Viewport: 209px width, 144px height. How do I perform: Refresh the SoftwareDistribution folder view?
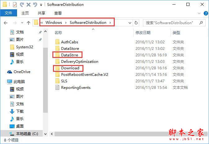[x=136, y=23]
